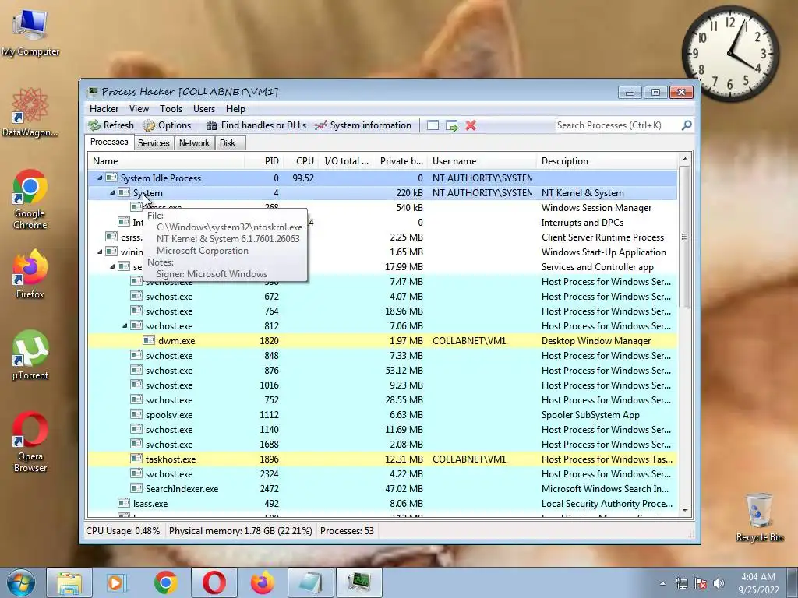The height and width of the screenshot is (598, 798).
Task: Select Google Chrome desktop shortcut
Action: click(30, 199)
